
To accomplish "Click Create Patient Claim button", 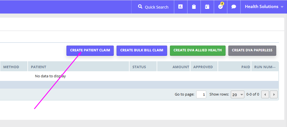I will [90, 50].
